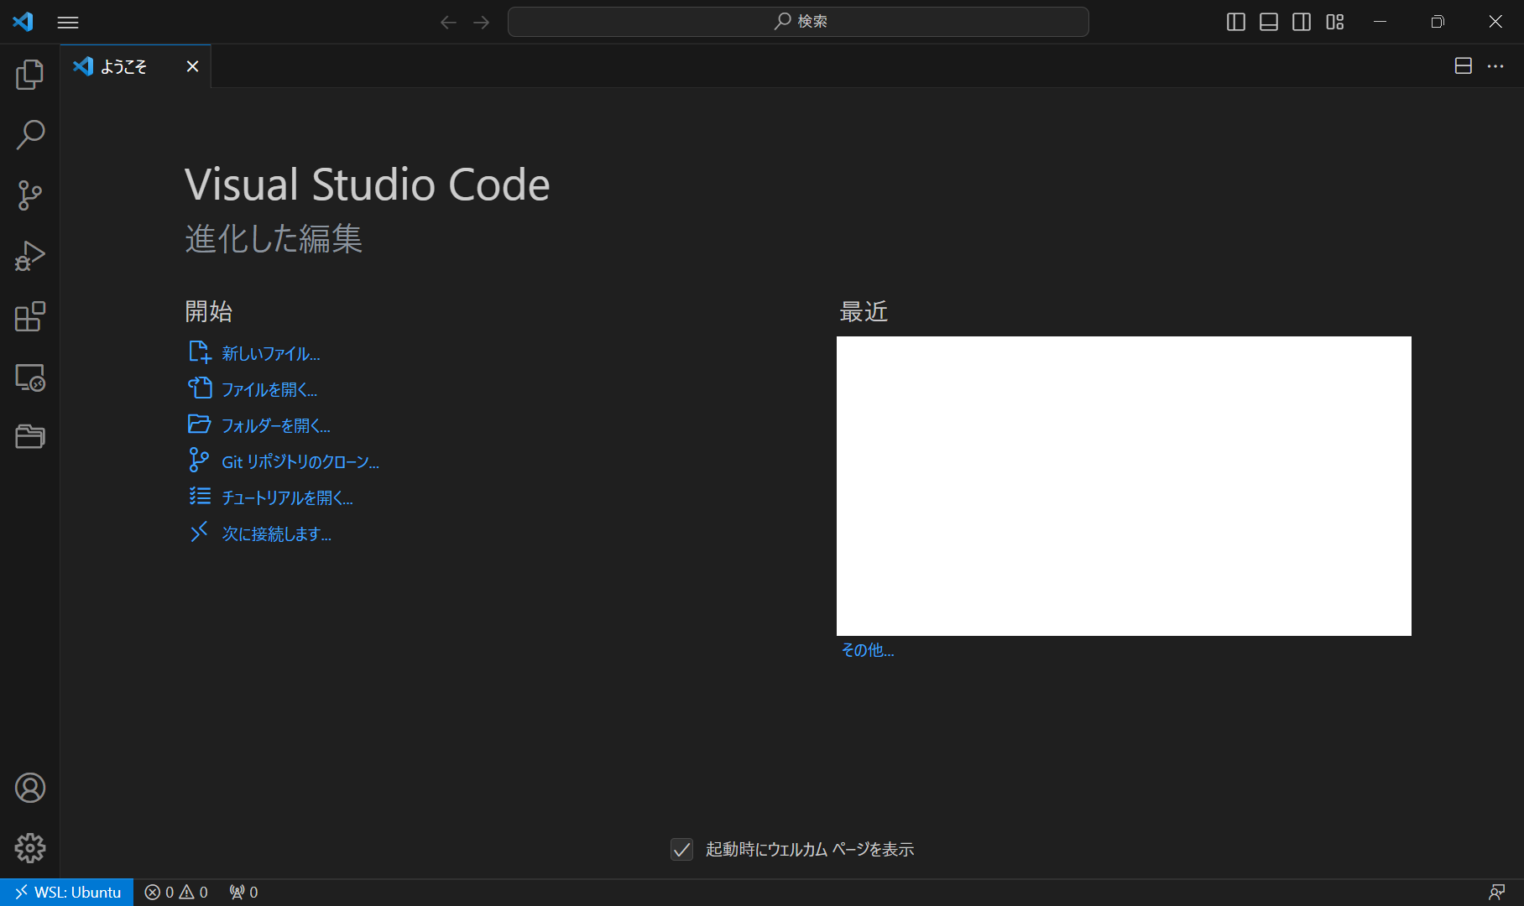
Task: Switch to the ようこそ tab
Action: 124,66
